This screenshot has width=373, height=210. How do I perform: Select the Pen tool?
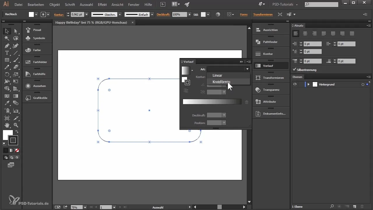click(x=7, y=46)
